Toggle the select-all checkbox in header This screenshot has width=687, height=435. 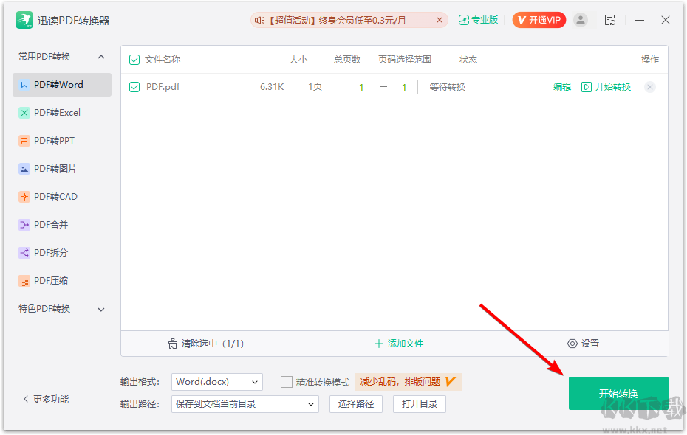click(134, 59)
